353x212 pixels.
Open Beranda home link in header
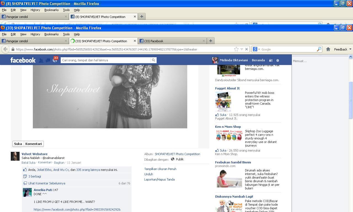(258, 60)
